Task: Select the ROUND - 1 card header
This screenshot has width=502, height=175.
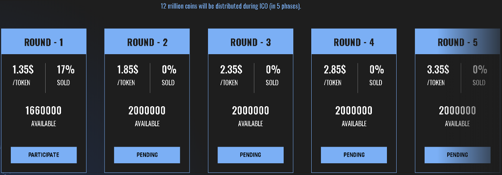Action: pos(44,42)
